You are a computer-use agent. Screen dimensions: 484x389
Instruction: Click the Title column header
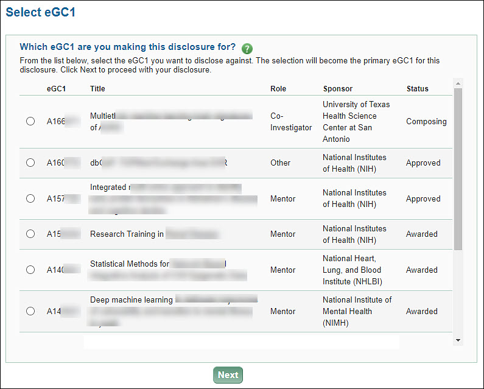[x=97, y=89]
